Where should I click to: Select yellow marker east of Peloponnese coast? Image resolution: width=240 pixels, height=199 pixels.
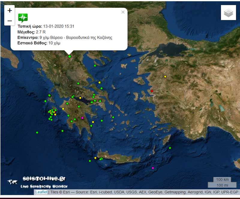(93, 122)
